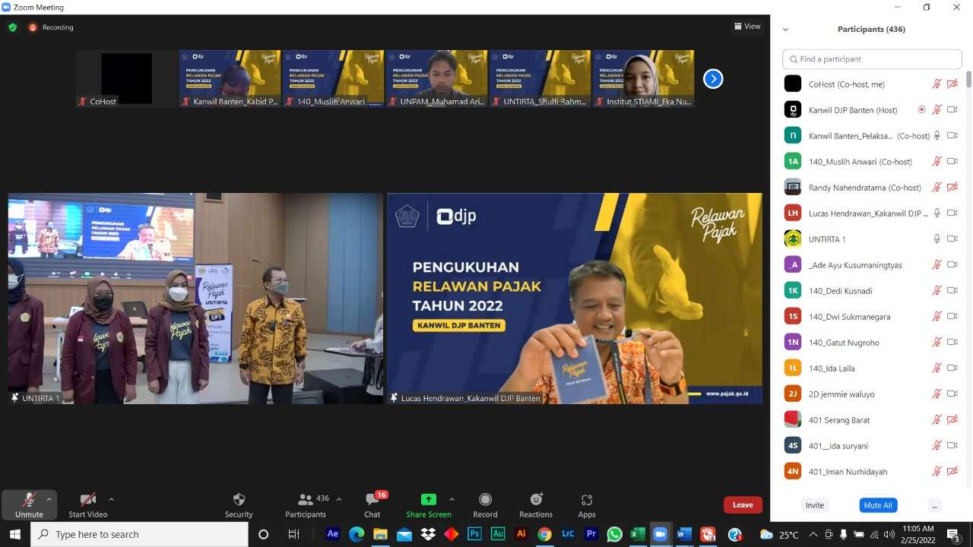Viewport: 973px width, 547px height.
Task: Open Adobe Photoshop from taskbar
Action: tap(474, 534)
